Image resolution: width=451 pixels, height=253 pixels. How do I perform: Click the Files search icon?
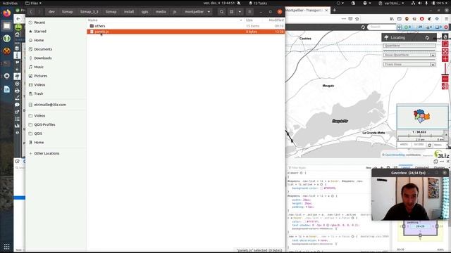(221, 12)
